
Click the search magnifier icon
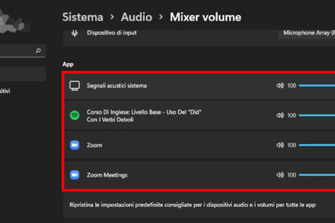(x=38, y=51)
